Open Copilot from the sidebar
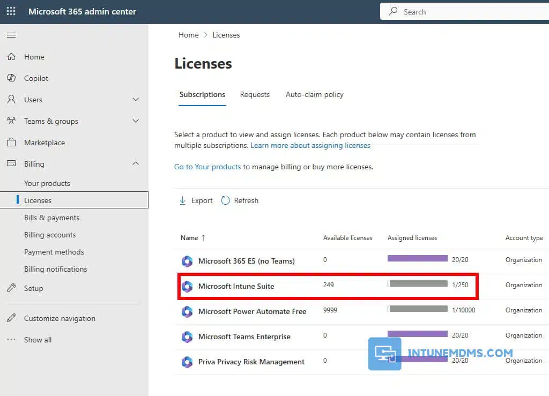 pyautogui.click(x=36, y=78)
